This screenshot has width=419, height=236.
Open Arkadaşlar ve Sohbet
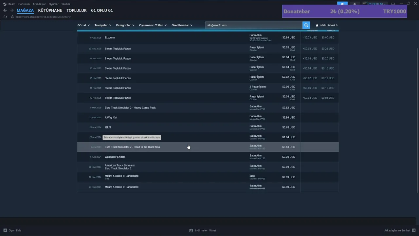[x=400, y=230]
